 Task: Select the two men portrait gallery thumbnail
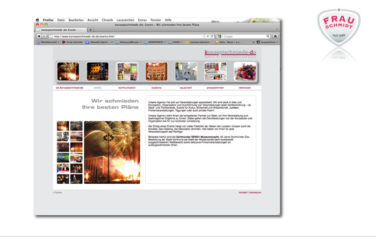63,168
